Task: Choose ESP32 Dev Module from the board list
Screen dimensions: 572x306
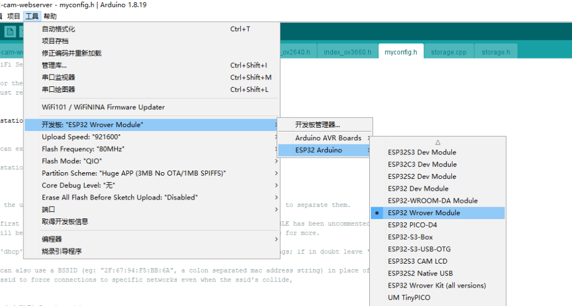Action: (x=418, y=188)
